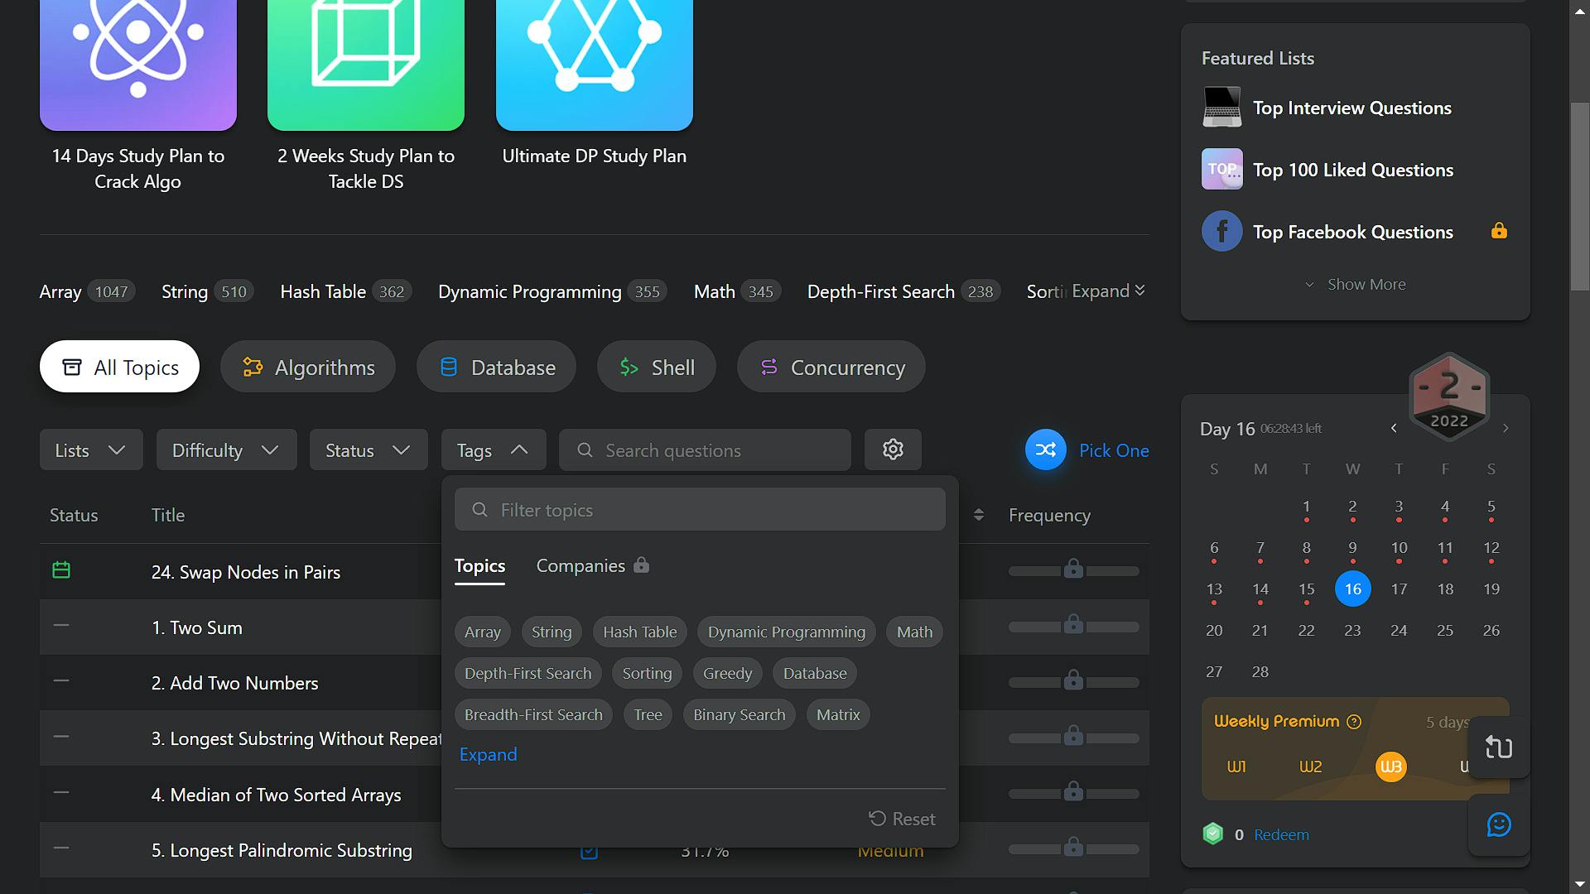This screenshot has height=894, width=1590.
Task: Click the Pick One shuffle icon
Action: 1046,449
